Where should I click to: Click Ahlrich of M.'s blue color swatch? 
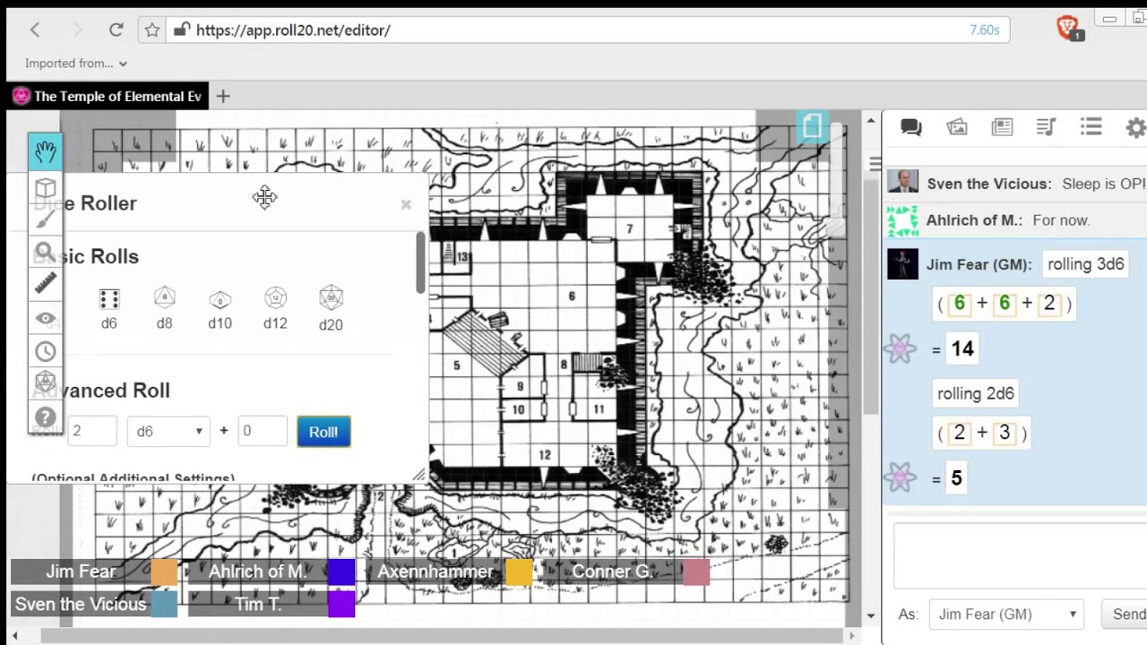tap(341, 572)
